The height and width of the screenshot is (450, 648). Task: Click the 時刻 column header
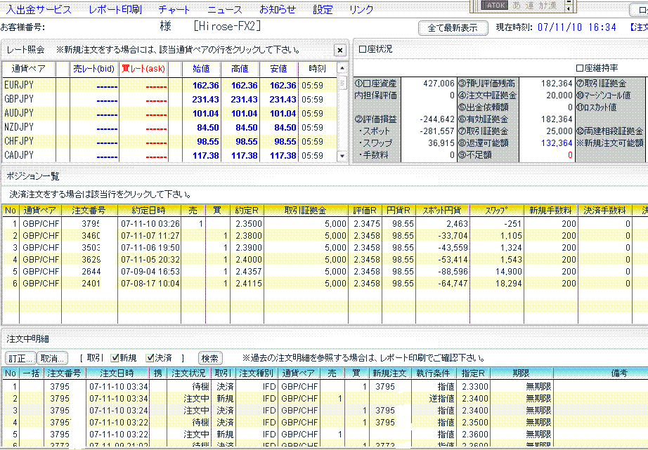point(318,69)
